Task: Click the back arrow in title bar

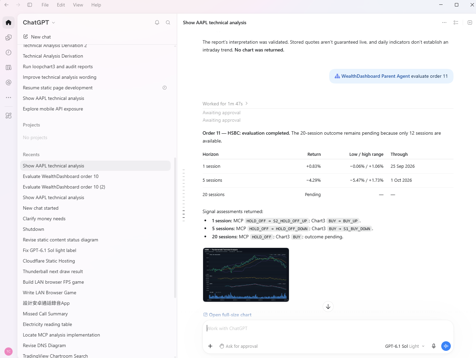Action: [x=6, y=5]
